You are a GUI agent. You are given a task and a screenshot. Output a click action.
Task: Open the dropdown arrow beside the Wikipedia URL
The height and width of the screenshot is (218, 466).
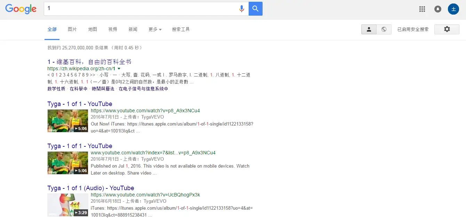tap(119, 69)
